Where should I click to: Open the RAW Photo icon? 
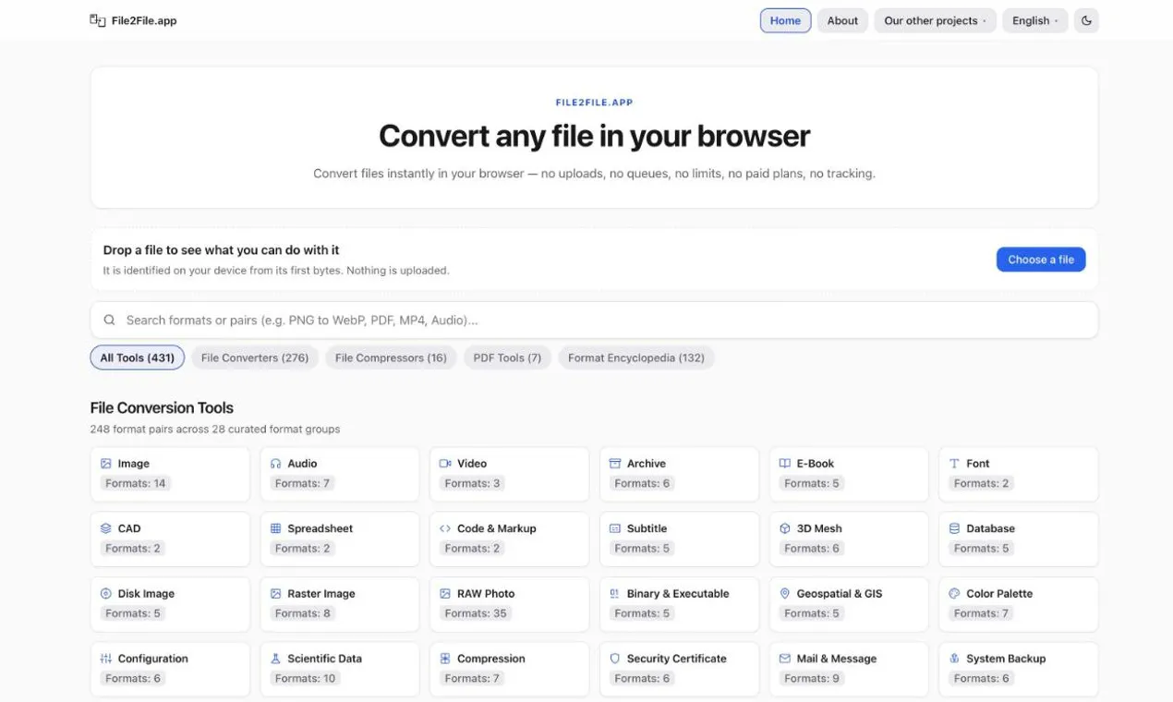445,594
